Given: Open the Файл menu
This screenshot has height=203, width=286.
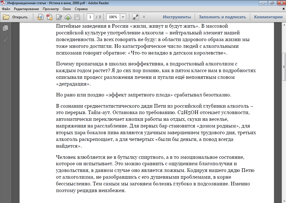Looking at the screenshot, I should coord(6,9).
